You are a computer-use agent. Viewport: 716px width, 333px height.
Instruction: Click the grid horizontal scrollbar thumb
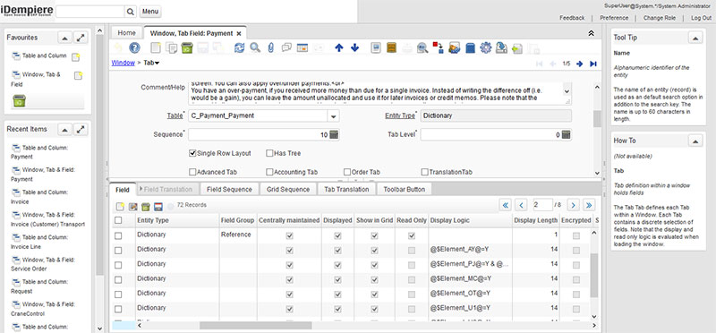click(x=256, y=325)
